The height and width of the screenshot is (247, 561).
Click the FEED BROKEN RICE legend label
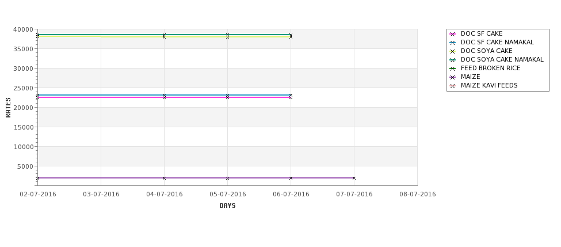pyautogui.click(x=491, y=68)
